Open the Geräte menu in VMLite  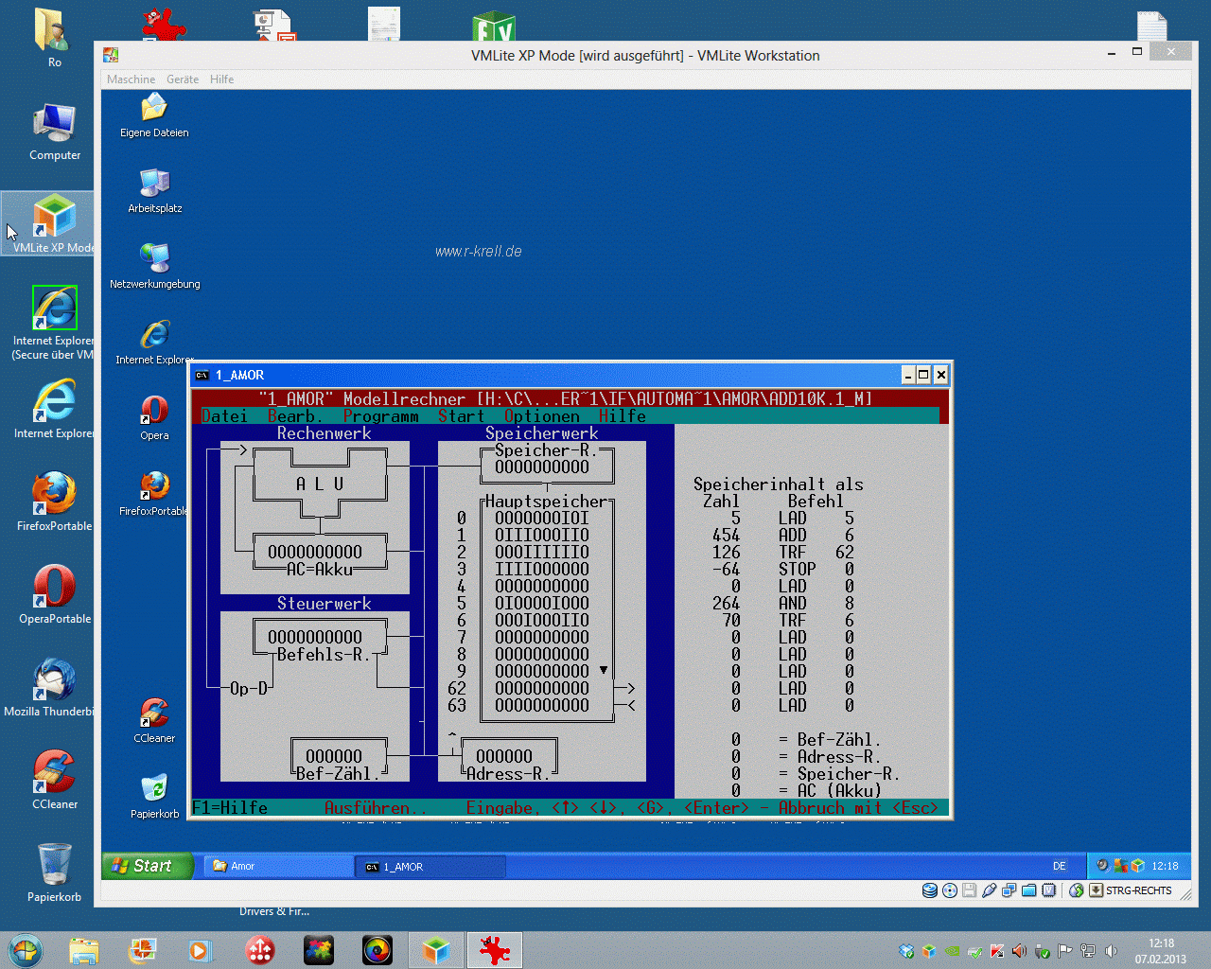(183, 79)
